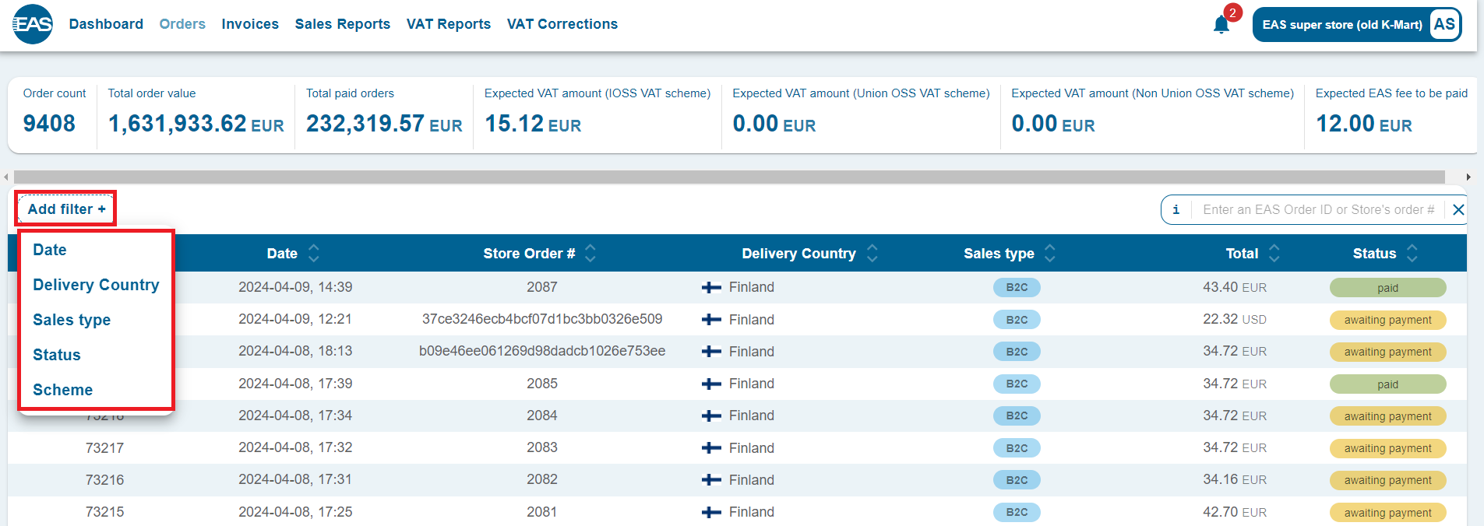The image size is (1484, 526).
Task: Sort by Total column arrows
Action: 1274,253
